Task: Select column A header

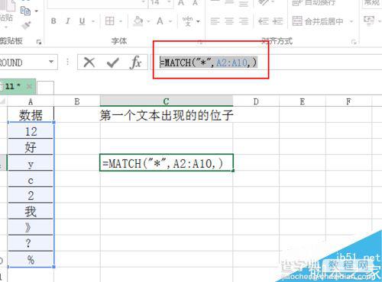Action: pos(31,101)
